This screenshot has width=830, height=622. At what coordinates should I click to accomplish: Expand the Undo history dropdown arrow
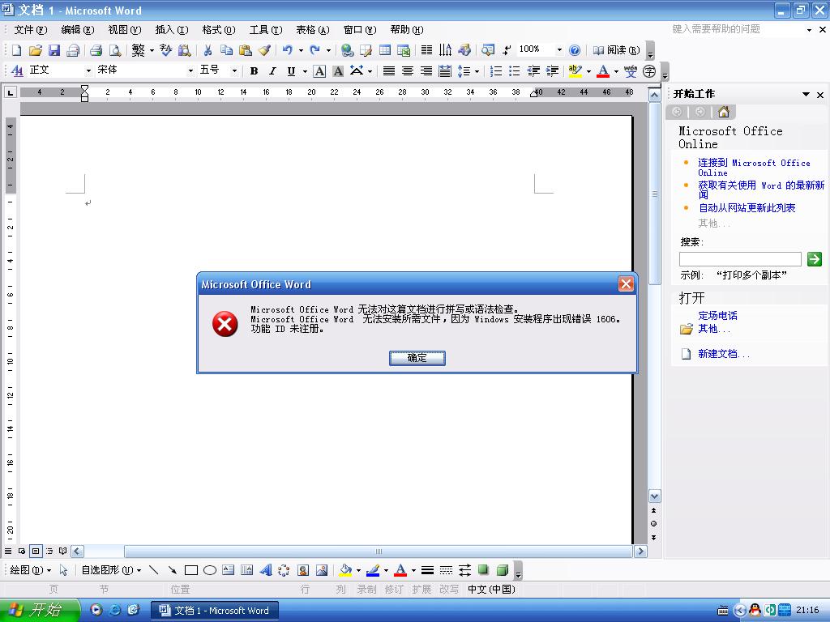pyautogui.click(x=301, y=50)
